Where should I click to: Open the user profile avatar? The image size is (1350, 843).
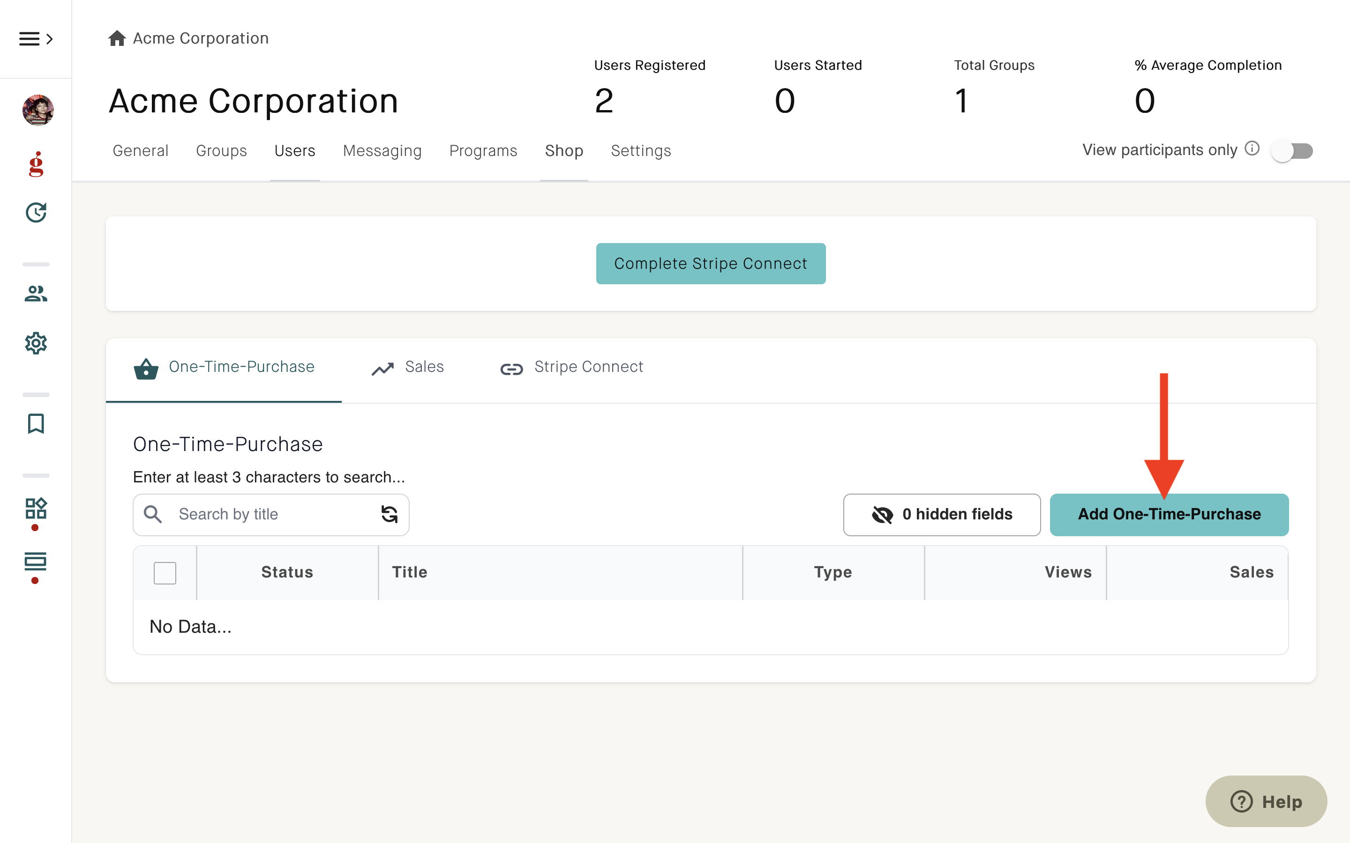pyautogui.click(x=38, y=110)
